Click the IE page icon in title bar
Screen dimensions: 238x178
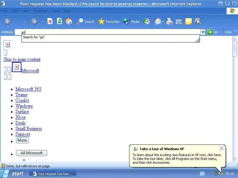click(x=3, y=4)
